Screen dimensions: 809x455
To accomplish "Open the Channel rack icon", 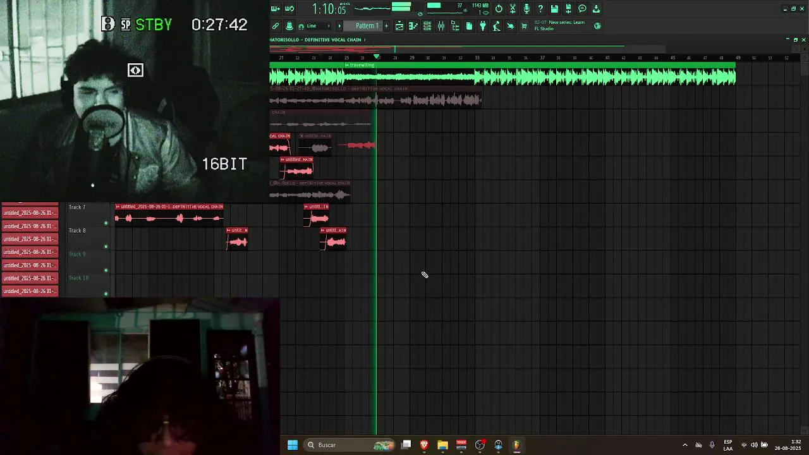I will pyautogui.click(x=427, y=26).
